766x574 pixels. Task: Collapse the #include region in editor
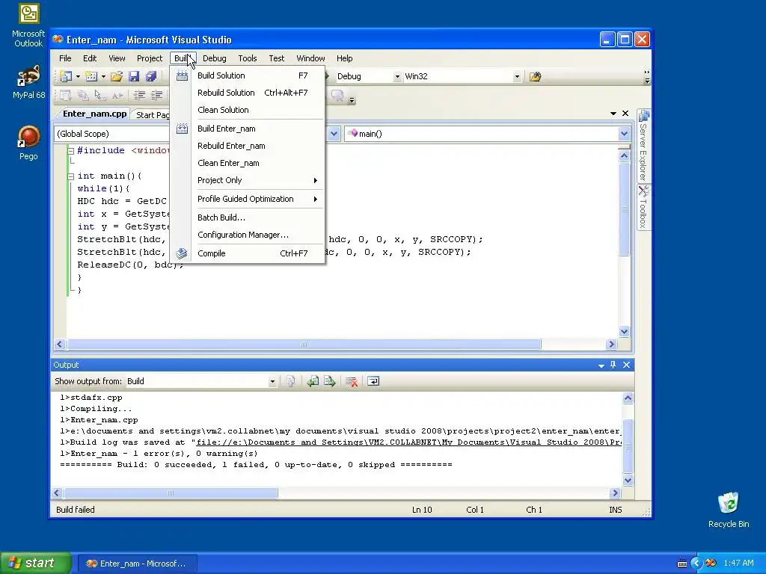click(x=71, y=151)
